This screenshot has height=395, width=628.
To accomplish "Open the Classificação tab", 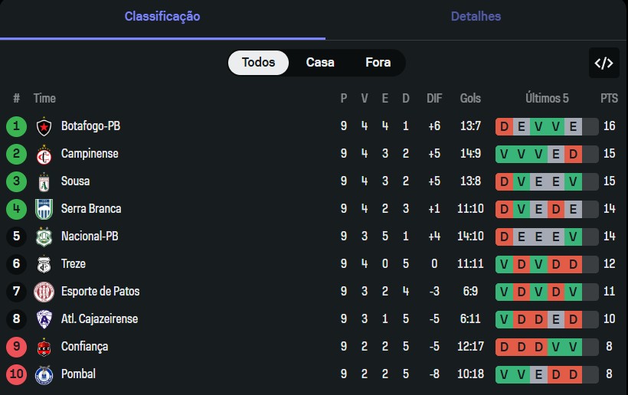I will (x=162, y=16).
